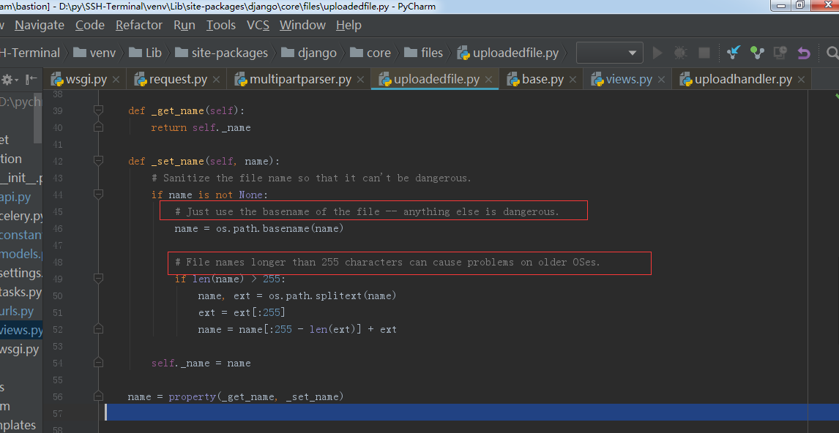The width and height of the screenshot is (839, 433).
Task: Switch to the multipartparser.py tab
Action: click(300, 80)
